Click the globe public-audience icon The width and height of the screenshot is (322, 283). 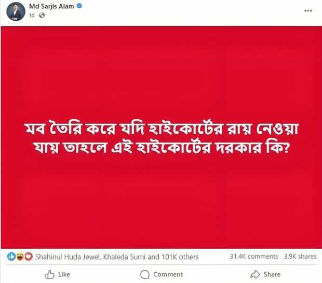click(42, 15)
